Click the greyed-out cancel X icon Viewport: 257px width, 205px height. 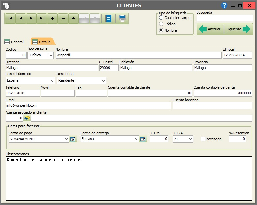tap(95, 18)
